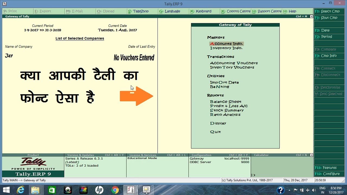Open H: Support Centre
Screen dimensions: 347x195
coord(267,11)
